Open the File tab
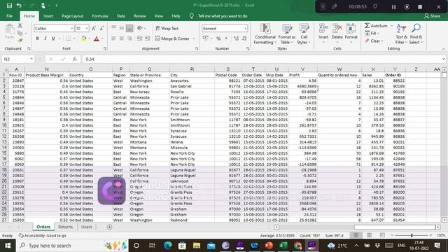Screen dimensions: 448x252 click(9, 16)
